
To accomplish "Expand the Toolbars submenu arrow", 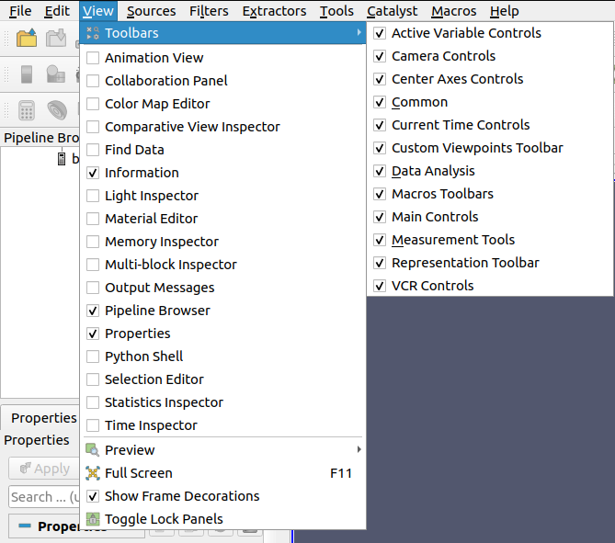I will (359, 32).
